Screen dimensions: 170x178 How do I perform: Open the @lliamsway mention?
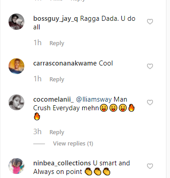coord(94,99)
